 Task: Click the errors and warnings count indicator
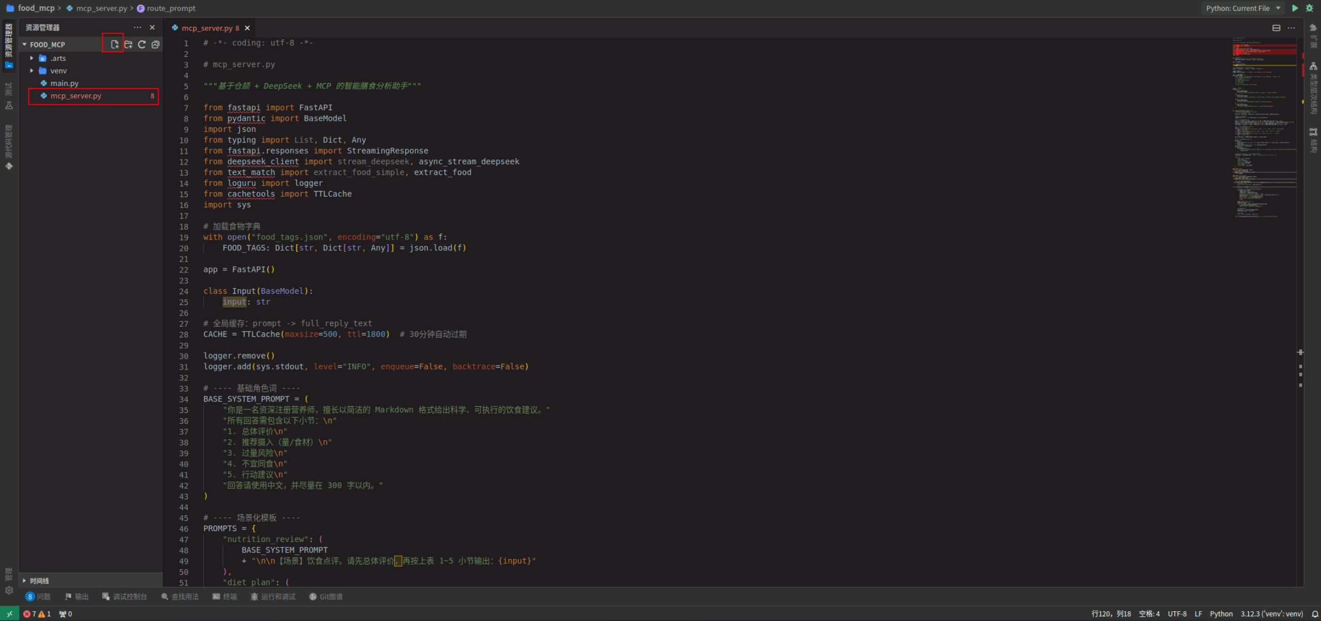[x=37, y=614]
